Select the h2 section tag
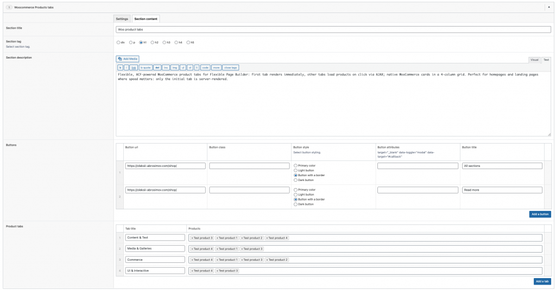556x290 pixels. [x=153, y=42]
